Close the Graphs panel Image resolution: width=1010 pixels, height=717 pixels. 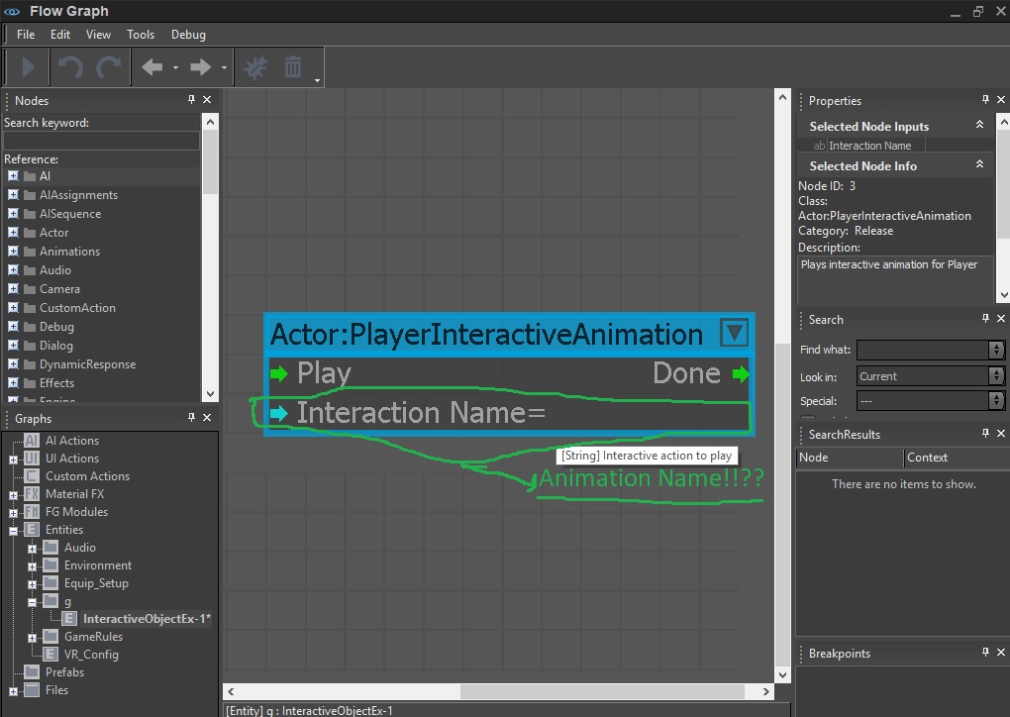(207, 418)
